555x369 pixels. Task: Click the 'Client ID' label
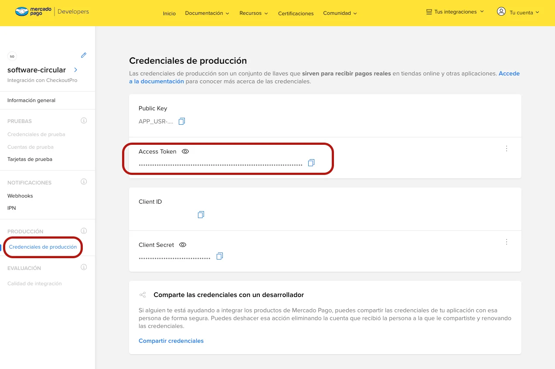pyautogui.click(x=150, y=202)
